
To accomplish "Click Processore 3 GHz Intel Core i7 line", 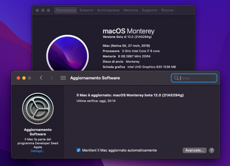I will pos(131,51).
